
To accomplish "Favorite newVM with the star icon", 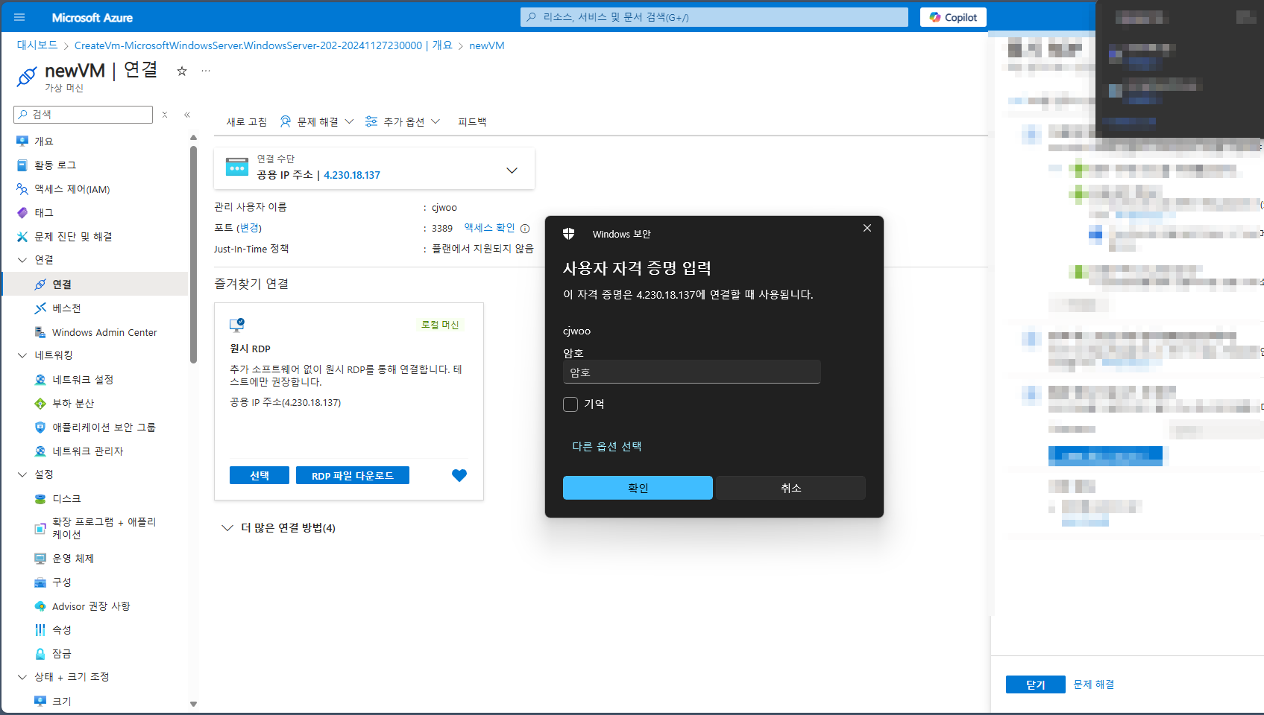I will [x=182, y=71].
